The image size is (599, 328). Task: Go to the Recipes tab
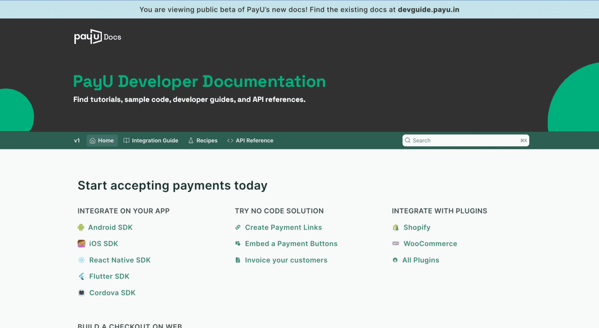(203, 141)
